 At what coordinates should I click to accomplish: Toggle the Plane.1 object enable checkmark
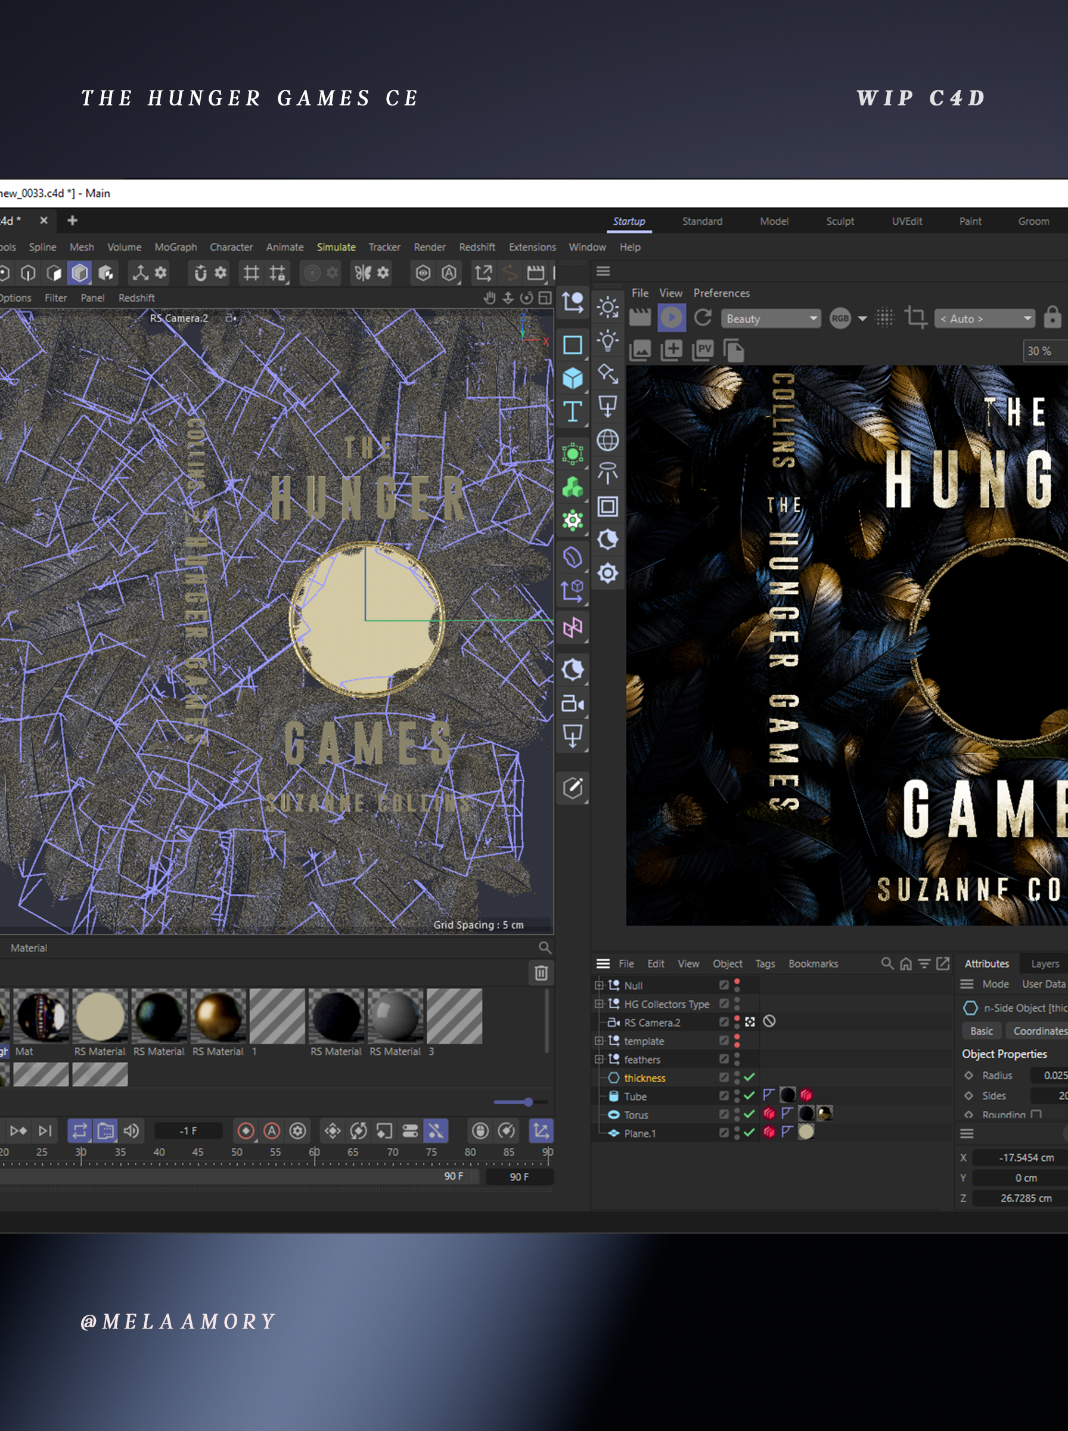click(749, 1132)
